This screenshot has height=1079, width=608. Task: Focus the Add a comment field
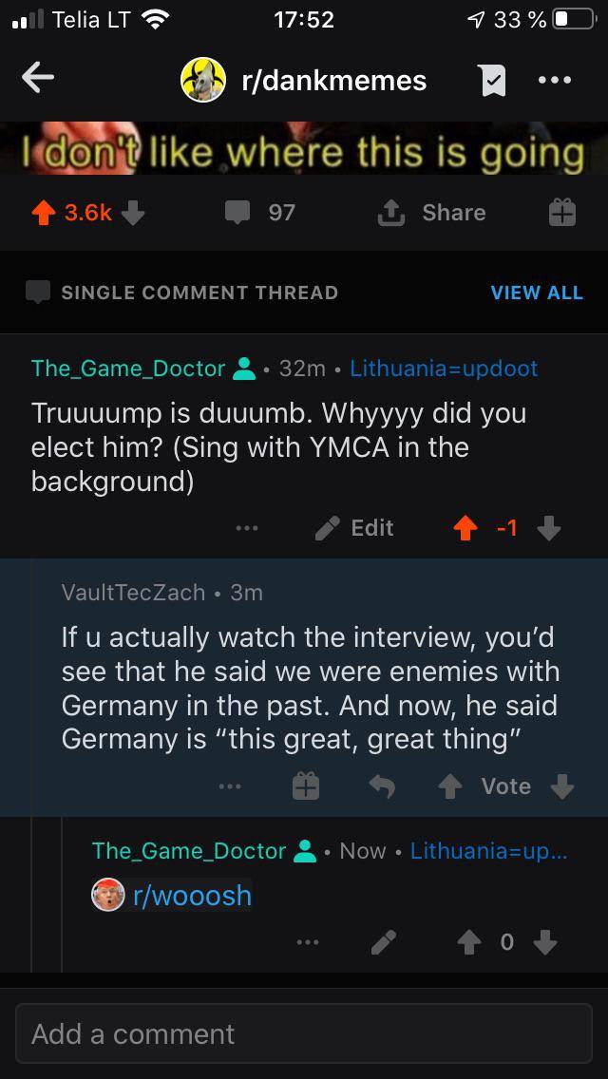(304, 1033)
